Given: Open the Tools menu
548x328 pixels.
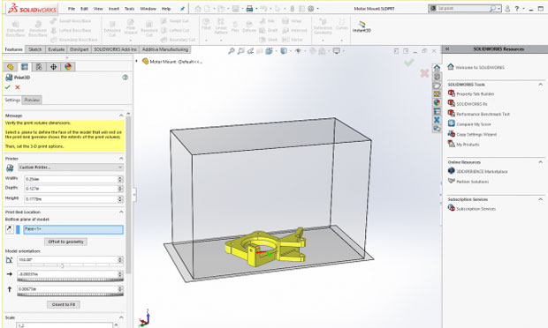Looking at the screenshot, I should coord(130,9).
